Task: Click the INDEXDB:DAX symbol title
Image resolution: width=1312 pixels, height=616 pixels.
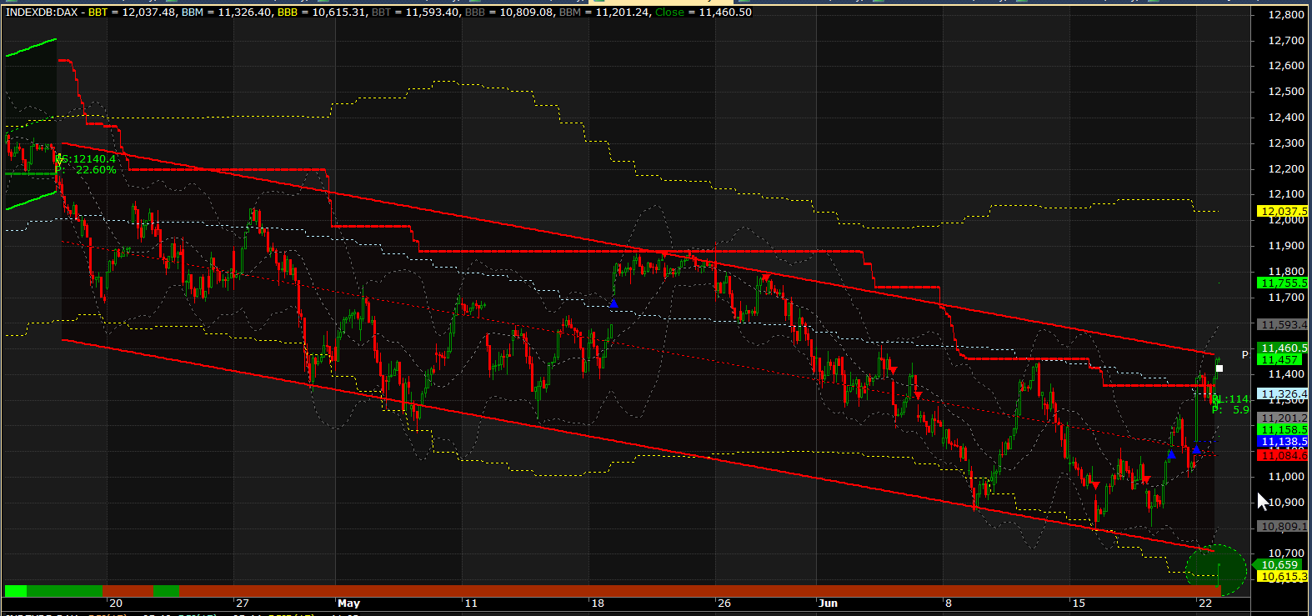Action: coord(41,13)
